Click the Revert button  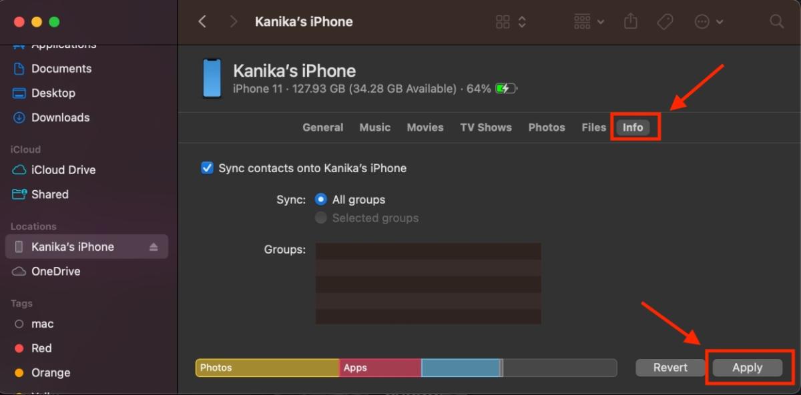point(670,367)
